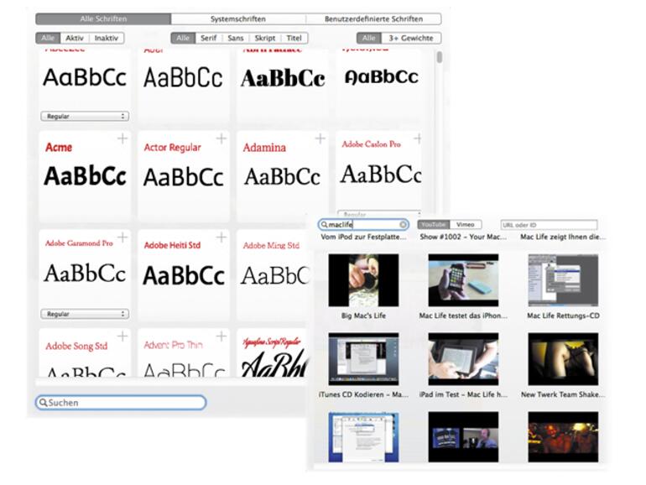Filter fonts by Titel
This screenshot has height=485, width=646.
click(294, 38)
